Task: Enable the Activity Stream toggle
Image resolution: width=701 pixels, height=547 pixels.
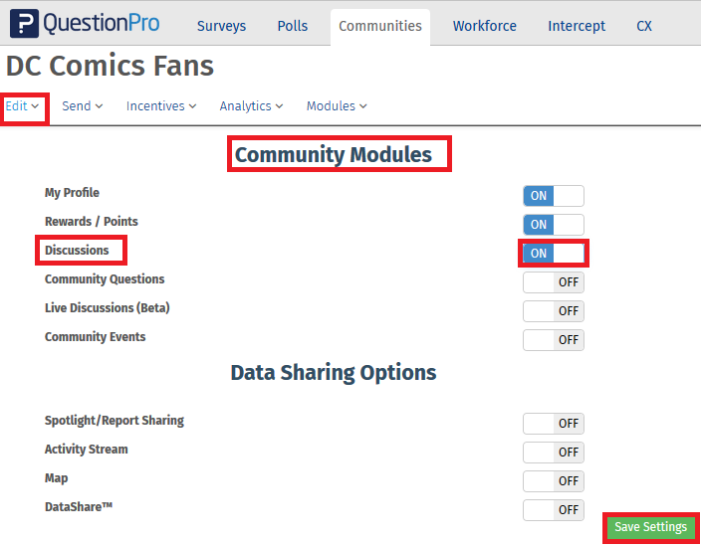Action: (x=553, y=453)
